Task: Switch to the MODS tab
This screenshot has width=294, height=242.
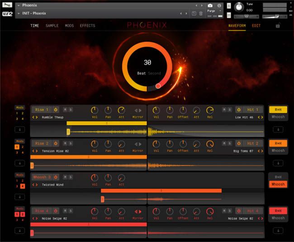Action: point(69,25)
